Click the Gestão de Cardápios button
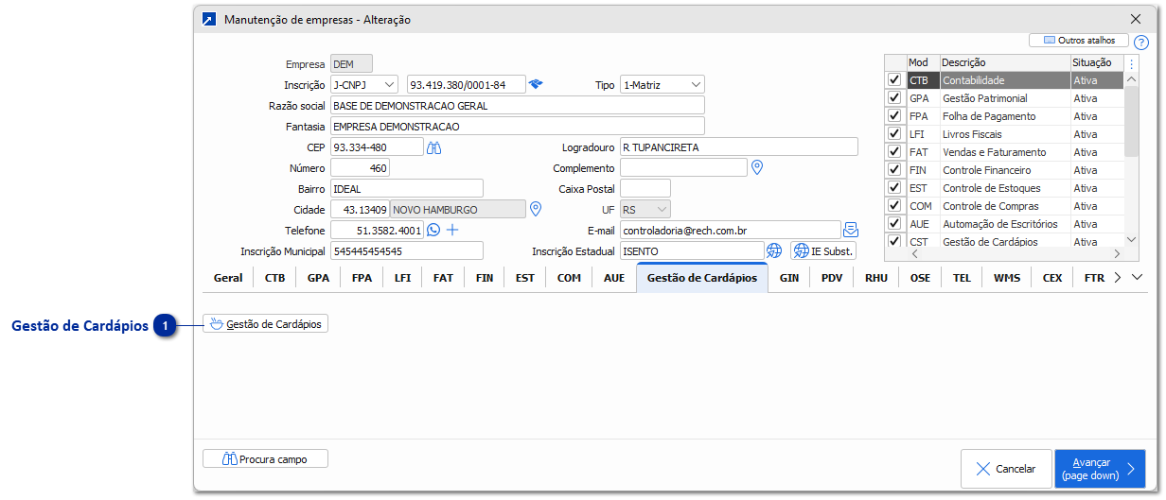The height and width of the screenshot is (500, 1166). (265, 324)
